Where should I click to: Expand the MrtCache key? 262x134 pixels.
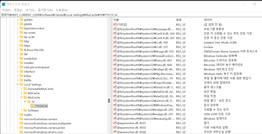[21, 93]
